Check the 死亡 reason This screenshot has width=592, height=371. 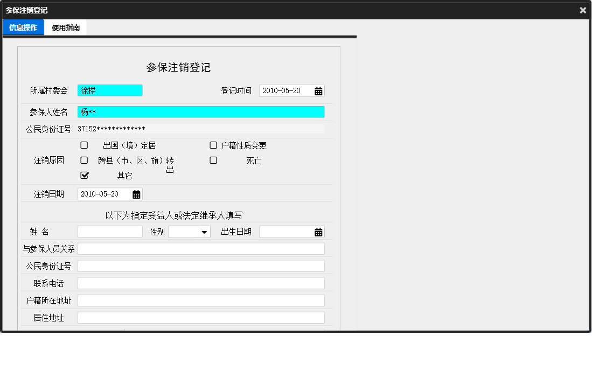click(213, 160)
